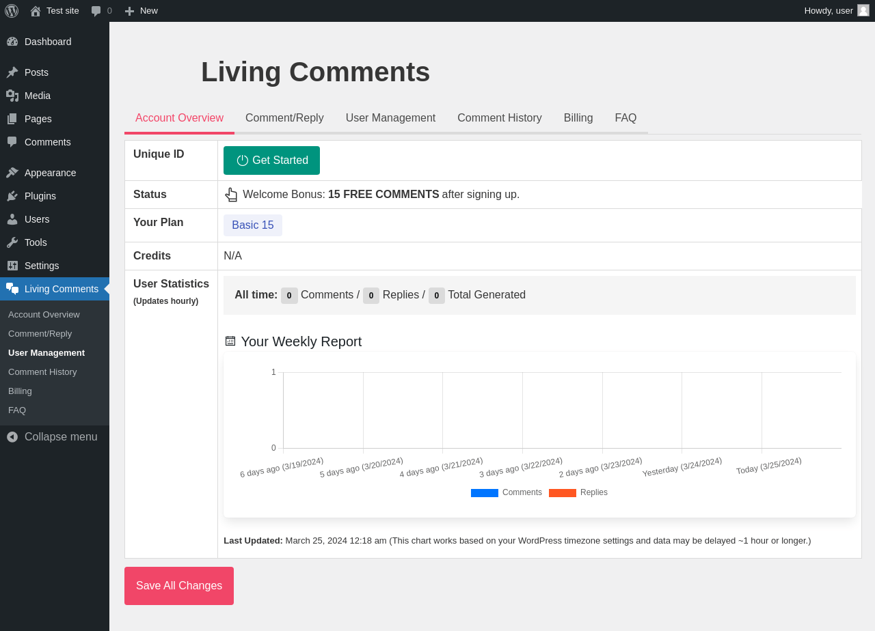Click the Settings sliders icon
The height and width of the screenshot is (631, 875).
coord(12,266)
